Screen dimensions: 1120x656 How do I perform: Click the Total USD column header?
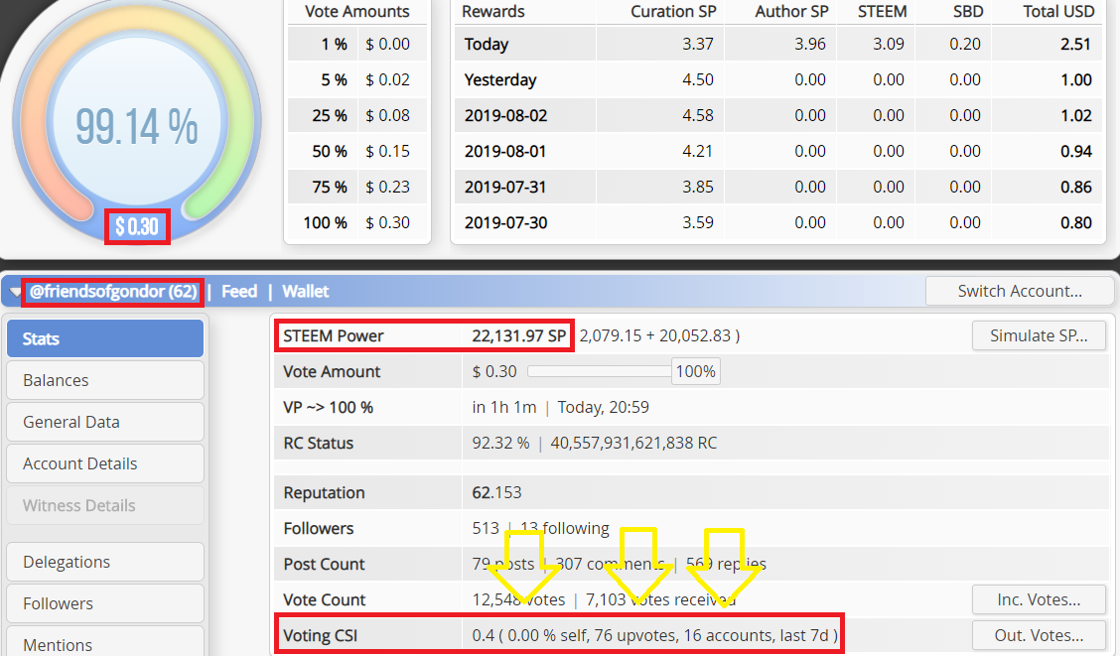coord(1058,12)
